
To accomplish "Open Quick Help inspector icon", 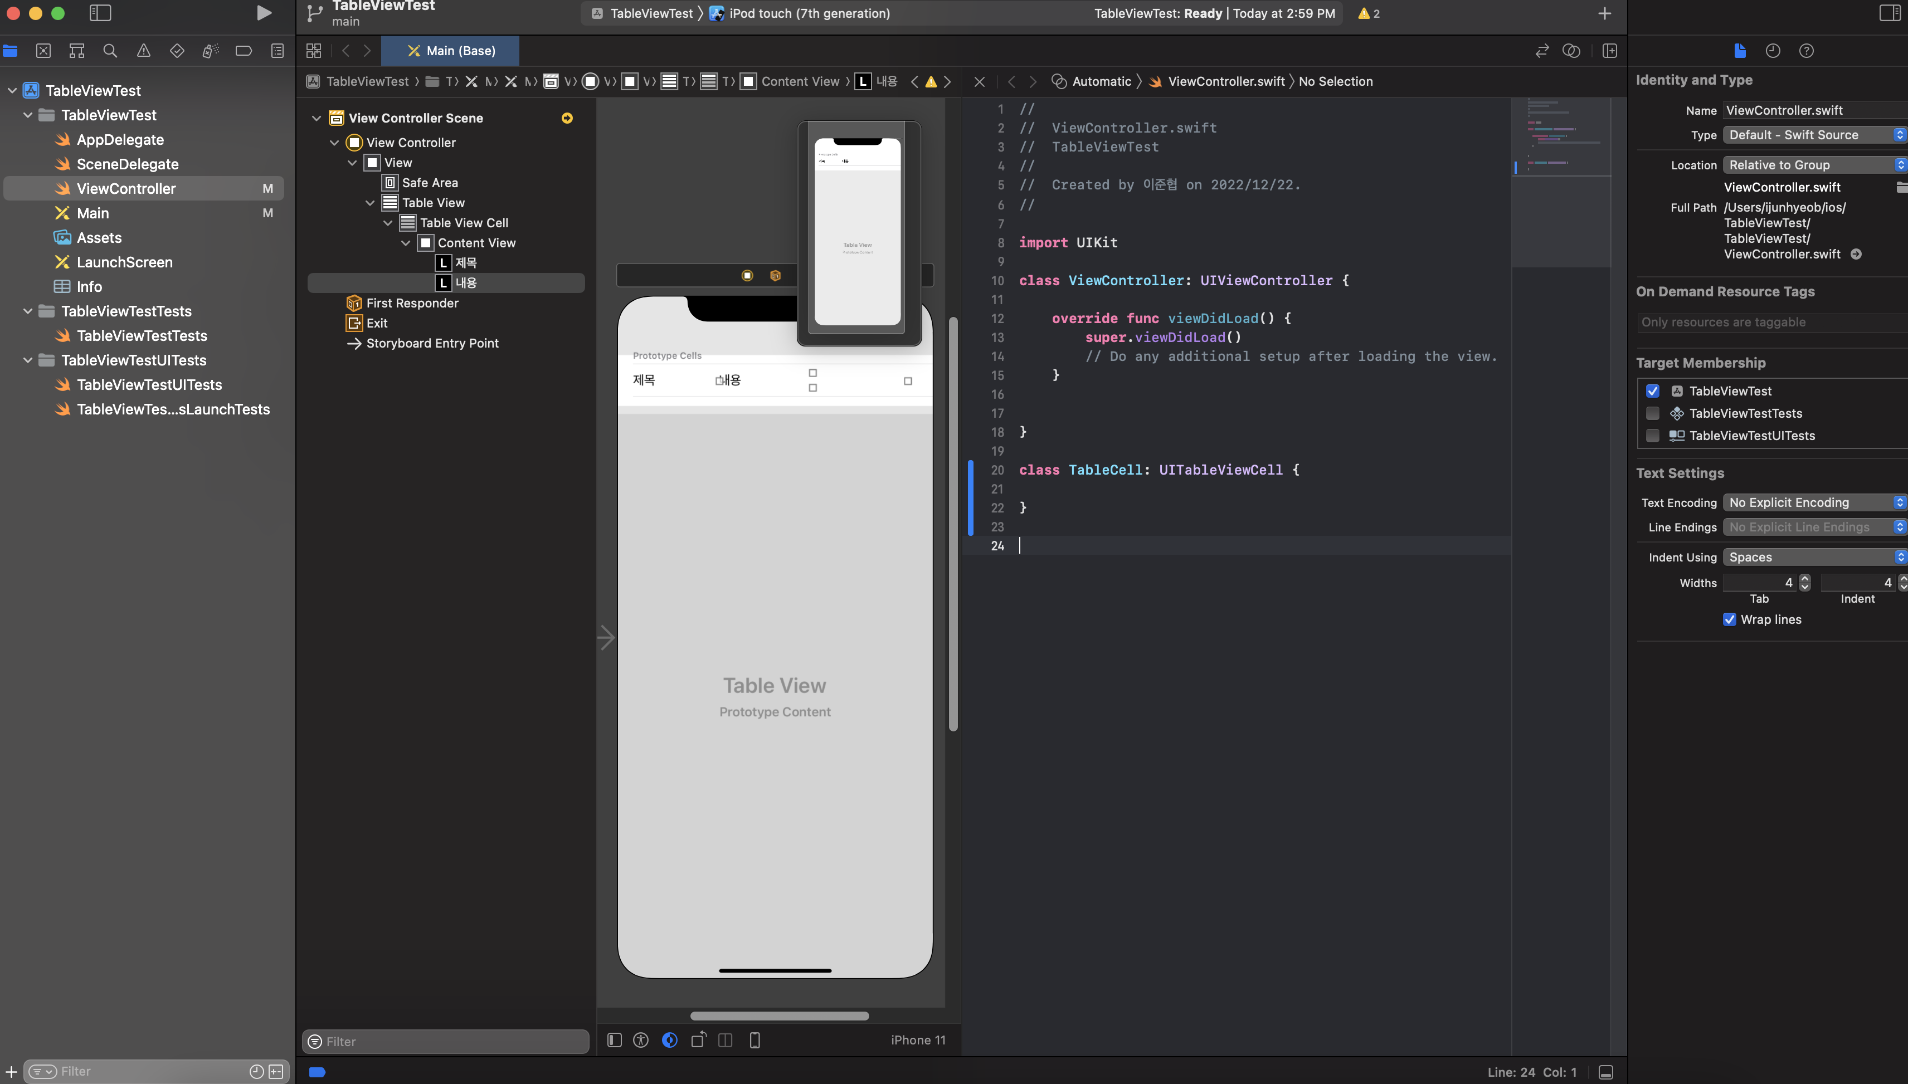I will (1806, 51).
